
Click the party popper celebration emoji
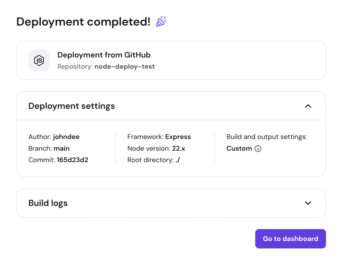point(161,21)
